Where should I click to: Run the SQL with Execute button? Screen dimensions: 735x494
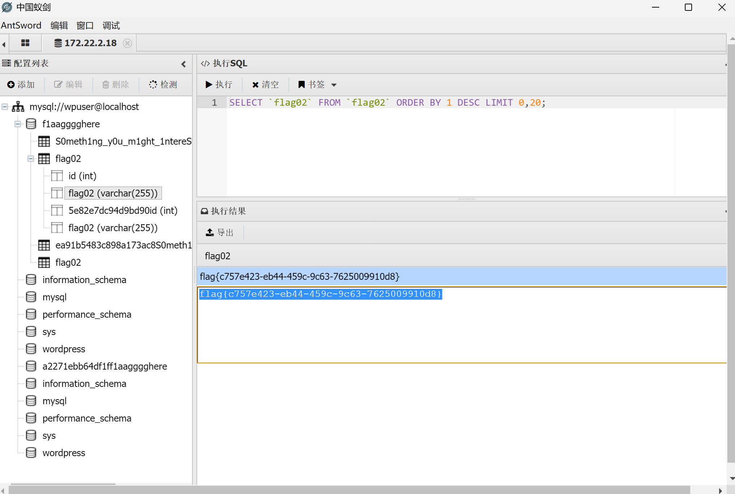[219, 84]
